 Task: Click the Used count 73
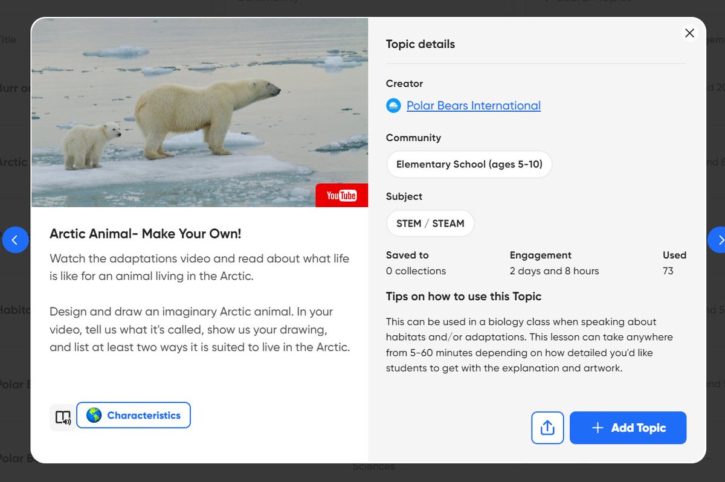coord(668,271)
